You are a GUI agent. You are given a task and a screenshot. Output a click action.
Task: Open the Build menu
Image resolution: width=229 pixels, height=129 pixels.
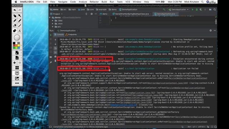click(104, 2)
